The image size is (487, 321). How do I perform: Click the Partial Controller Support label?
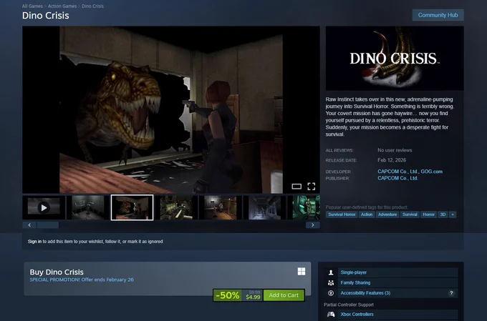coord(349,305)
